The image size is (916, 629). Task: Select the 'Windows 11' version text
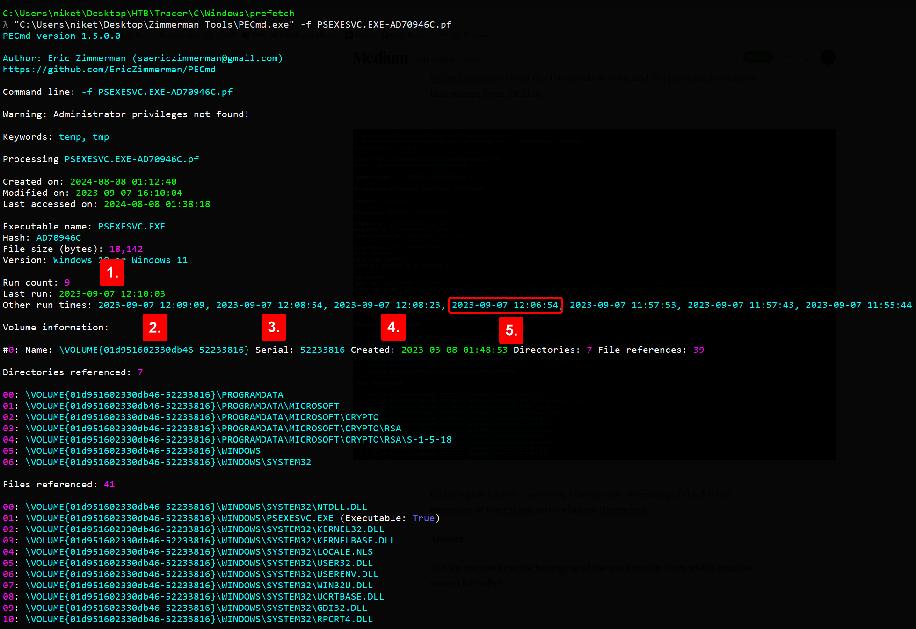coord(160,260)
